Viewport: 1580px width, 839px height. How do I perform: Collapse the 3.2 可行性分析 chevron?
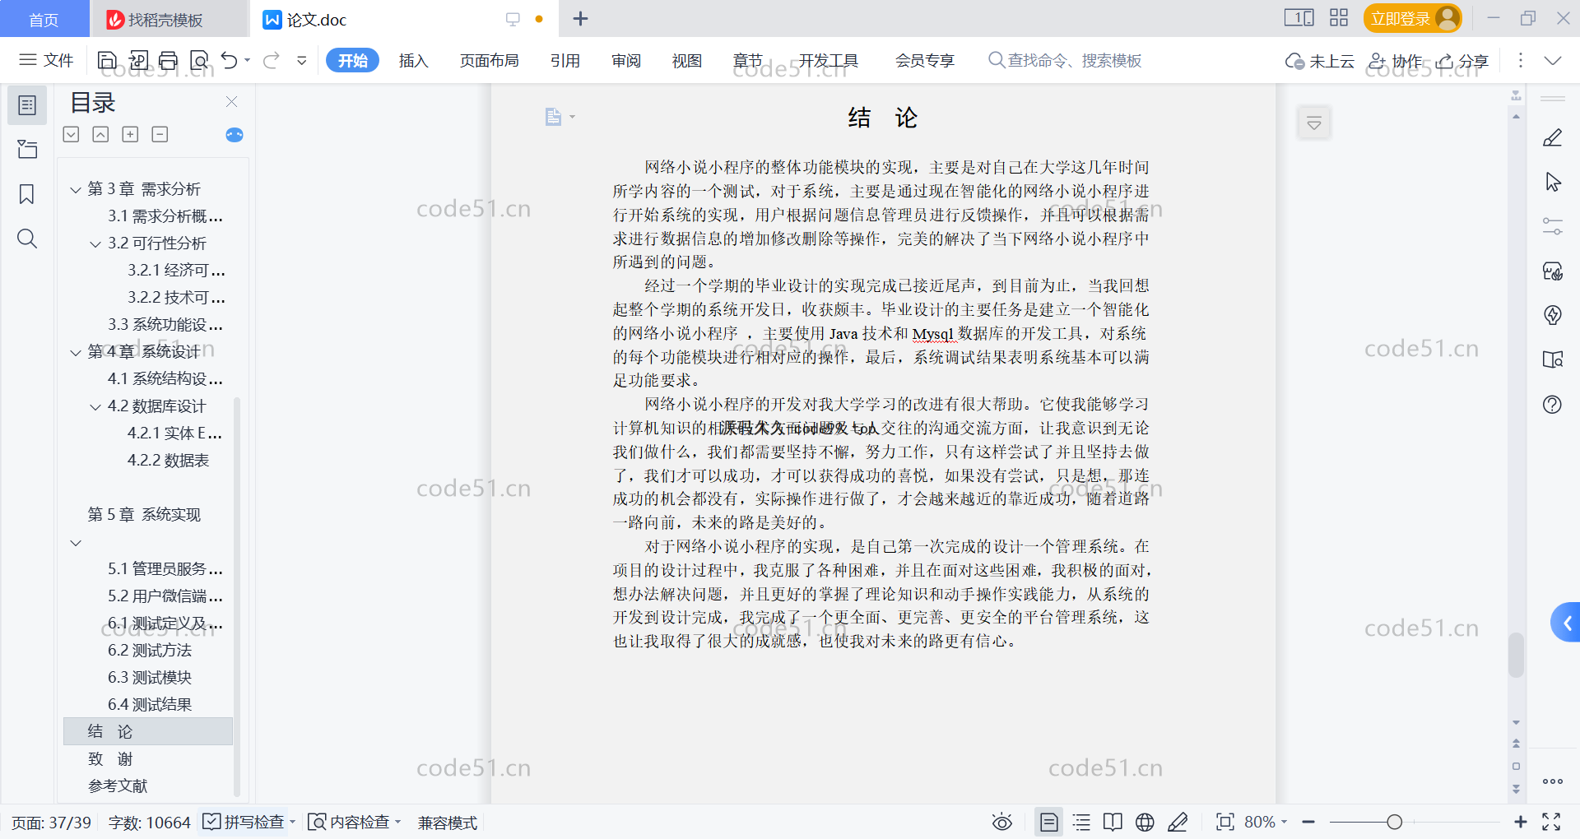(x=95, y=243)
